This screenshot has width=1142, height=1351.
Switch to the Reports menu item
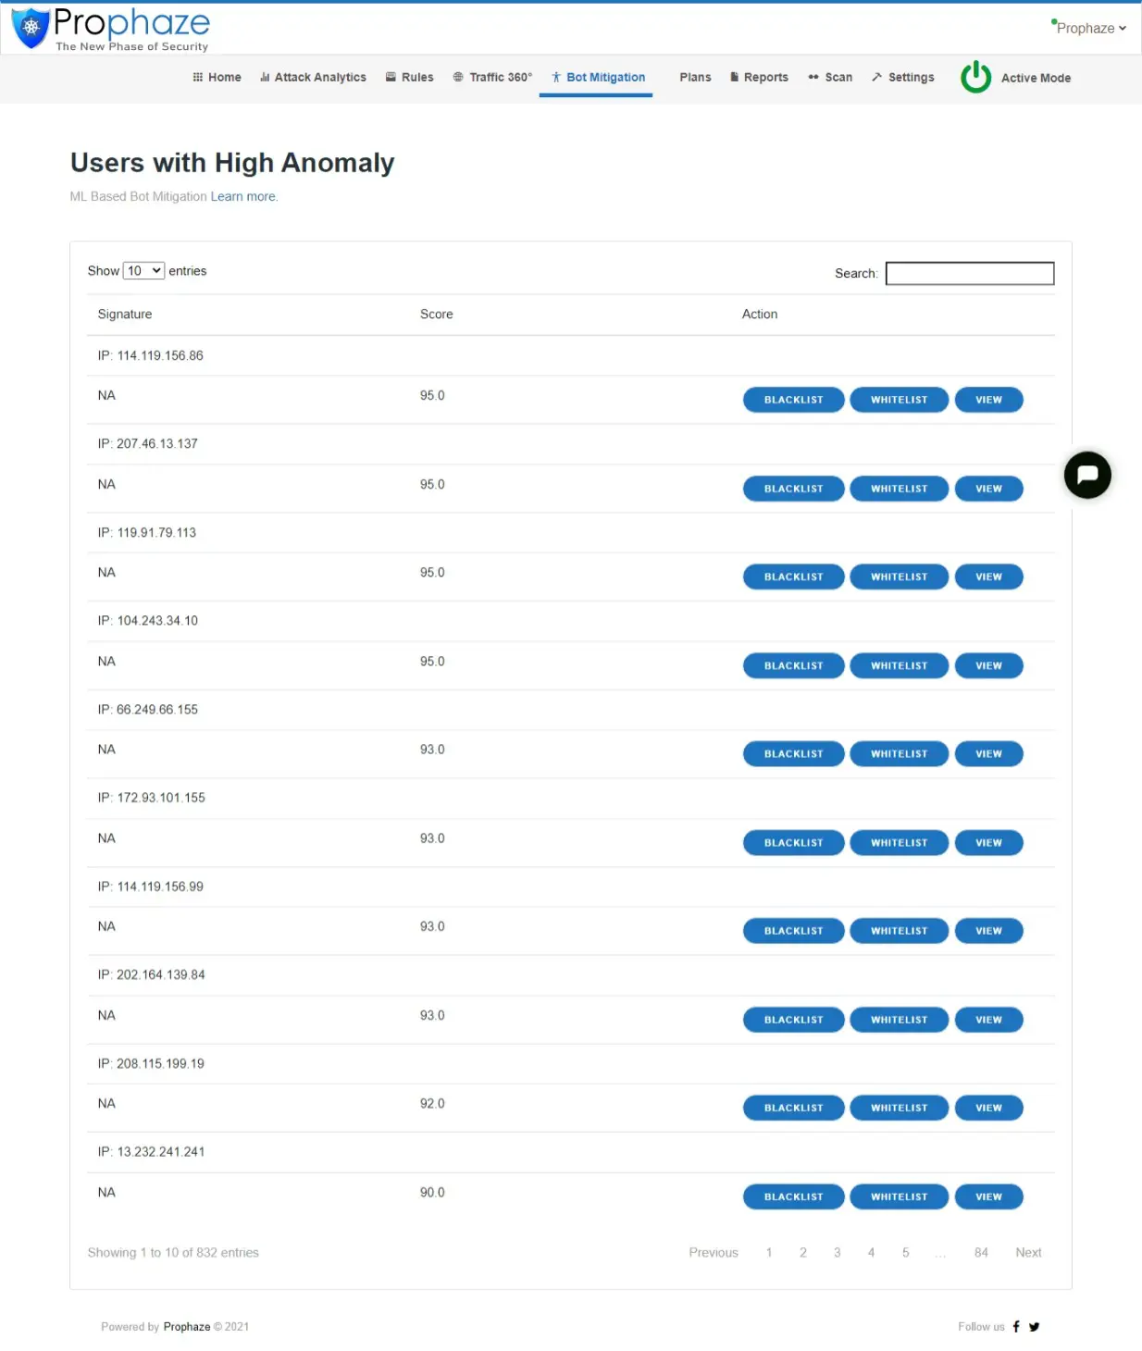pyautogui.click(x=759, y=78)
